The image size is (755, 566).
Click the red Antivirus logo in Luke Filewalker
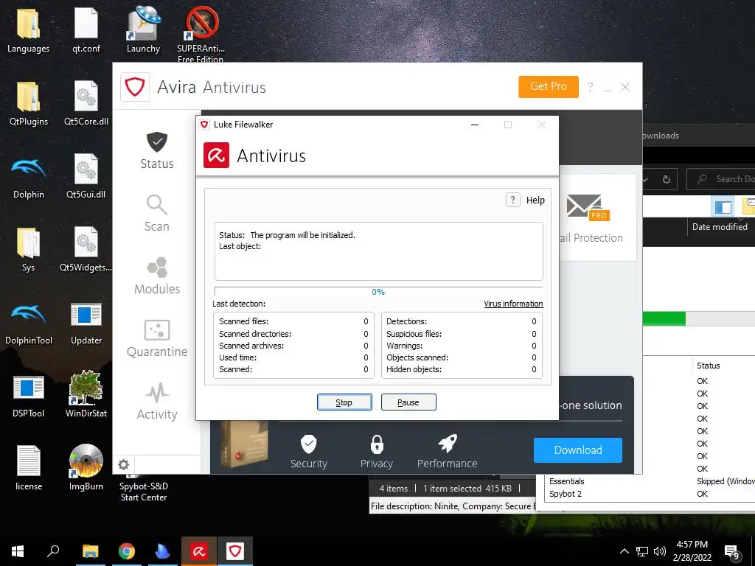tap(216, 156)
